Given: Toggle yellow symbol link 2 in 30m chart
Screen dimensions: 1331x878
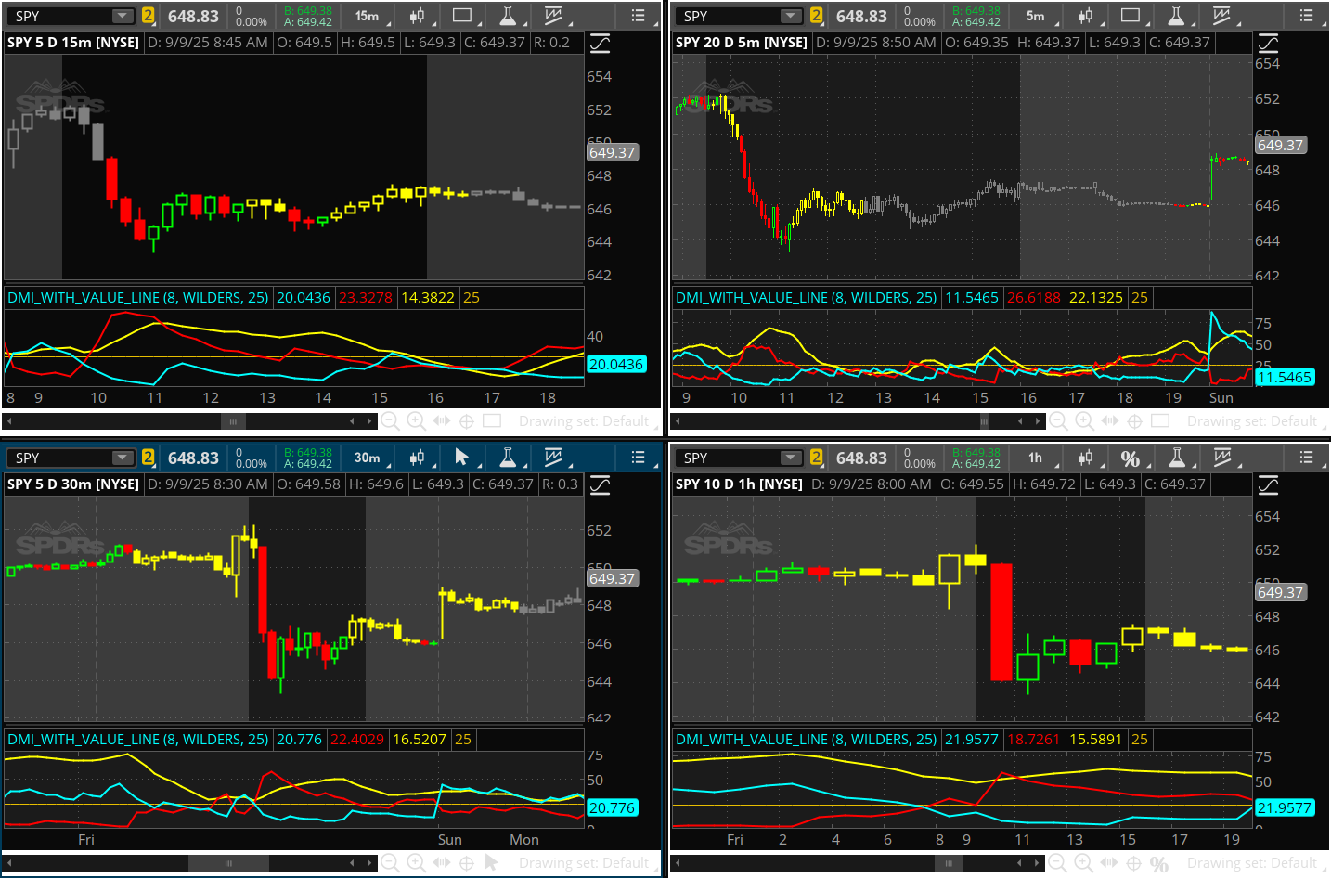Looking at the screenshot, I should [148, 458].
